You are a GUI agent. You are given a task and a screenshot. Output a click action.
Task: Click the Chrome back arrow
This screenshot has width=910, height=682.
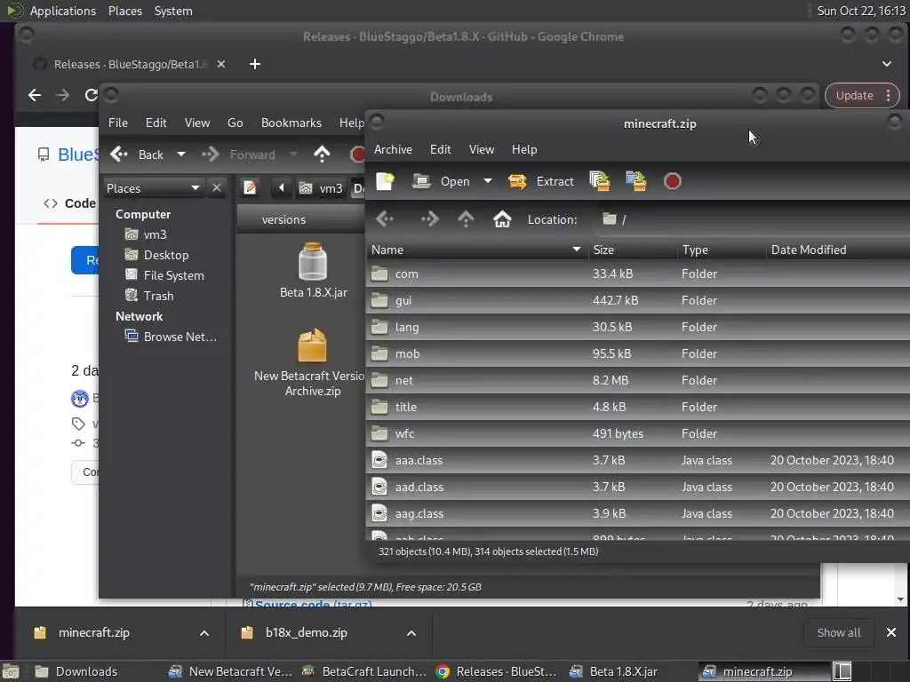[x=35, y=95]
